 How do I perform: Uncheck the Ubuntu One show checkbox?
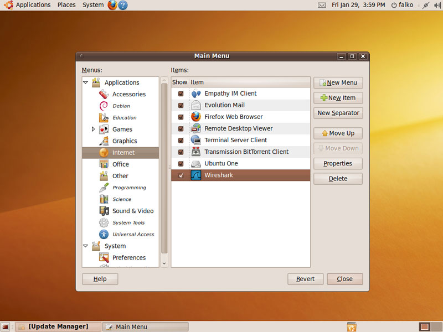tap(181, 164)
